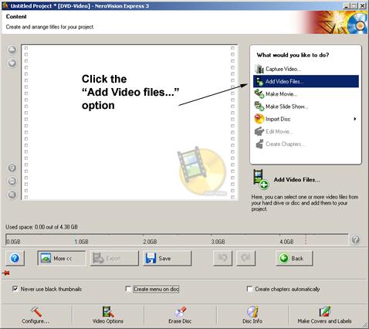This screenshot has width=369, height=329.
Task: Select Create Chapters entry
Action: point(285,144)
